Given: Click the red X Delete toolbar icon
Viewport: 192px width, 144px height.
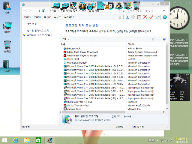Looking at the screenshot, I should 145,17.
